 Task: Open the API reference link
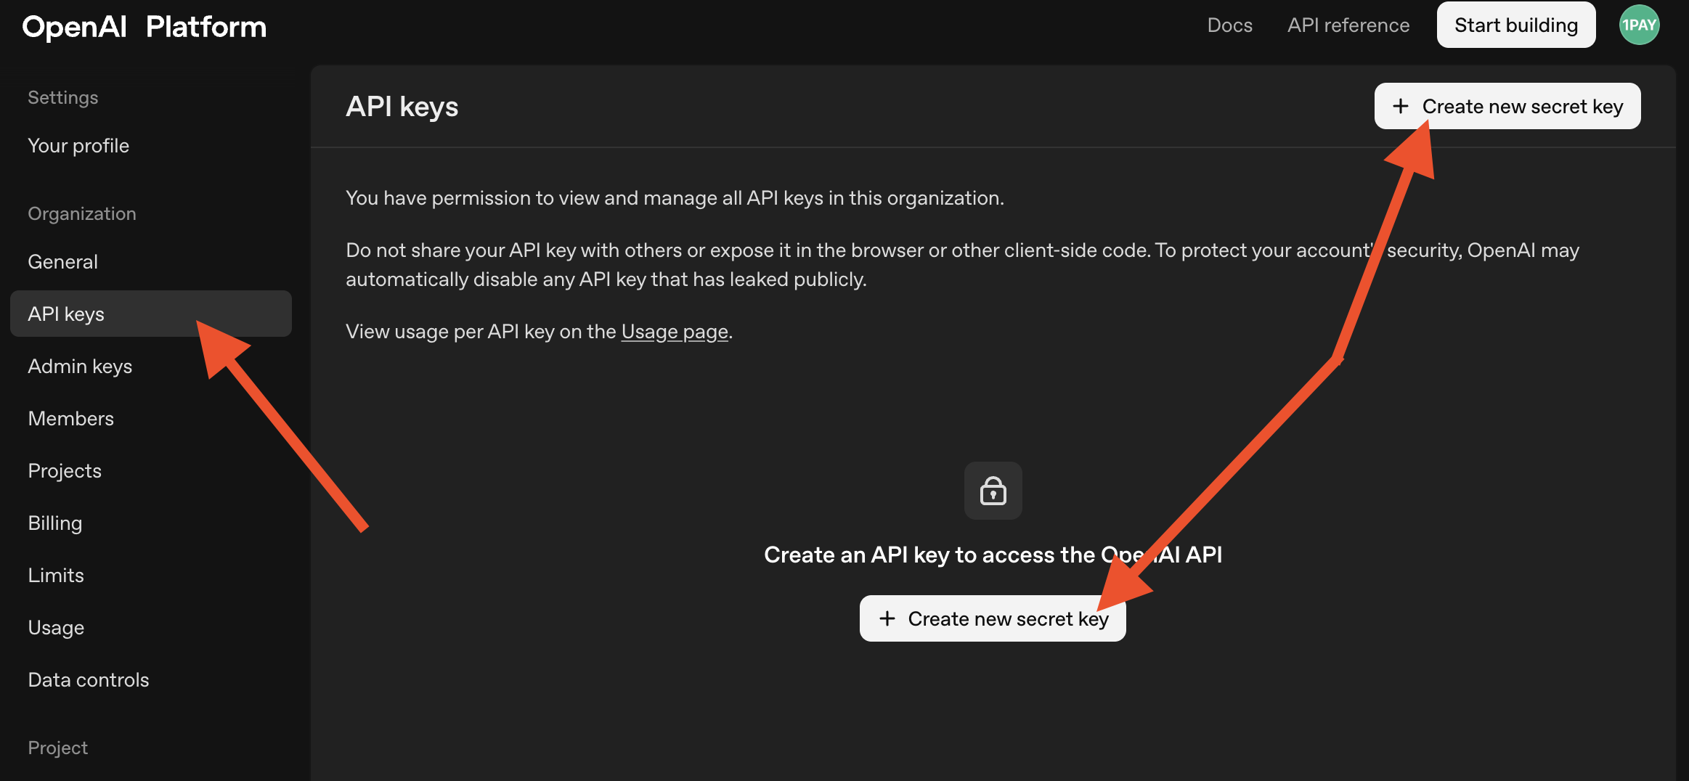coord(1348,25)
